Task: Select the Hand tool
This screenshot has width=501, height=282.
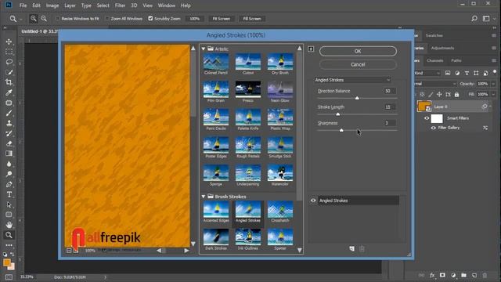Action: (9, 225)
